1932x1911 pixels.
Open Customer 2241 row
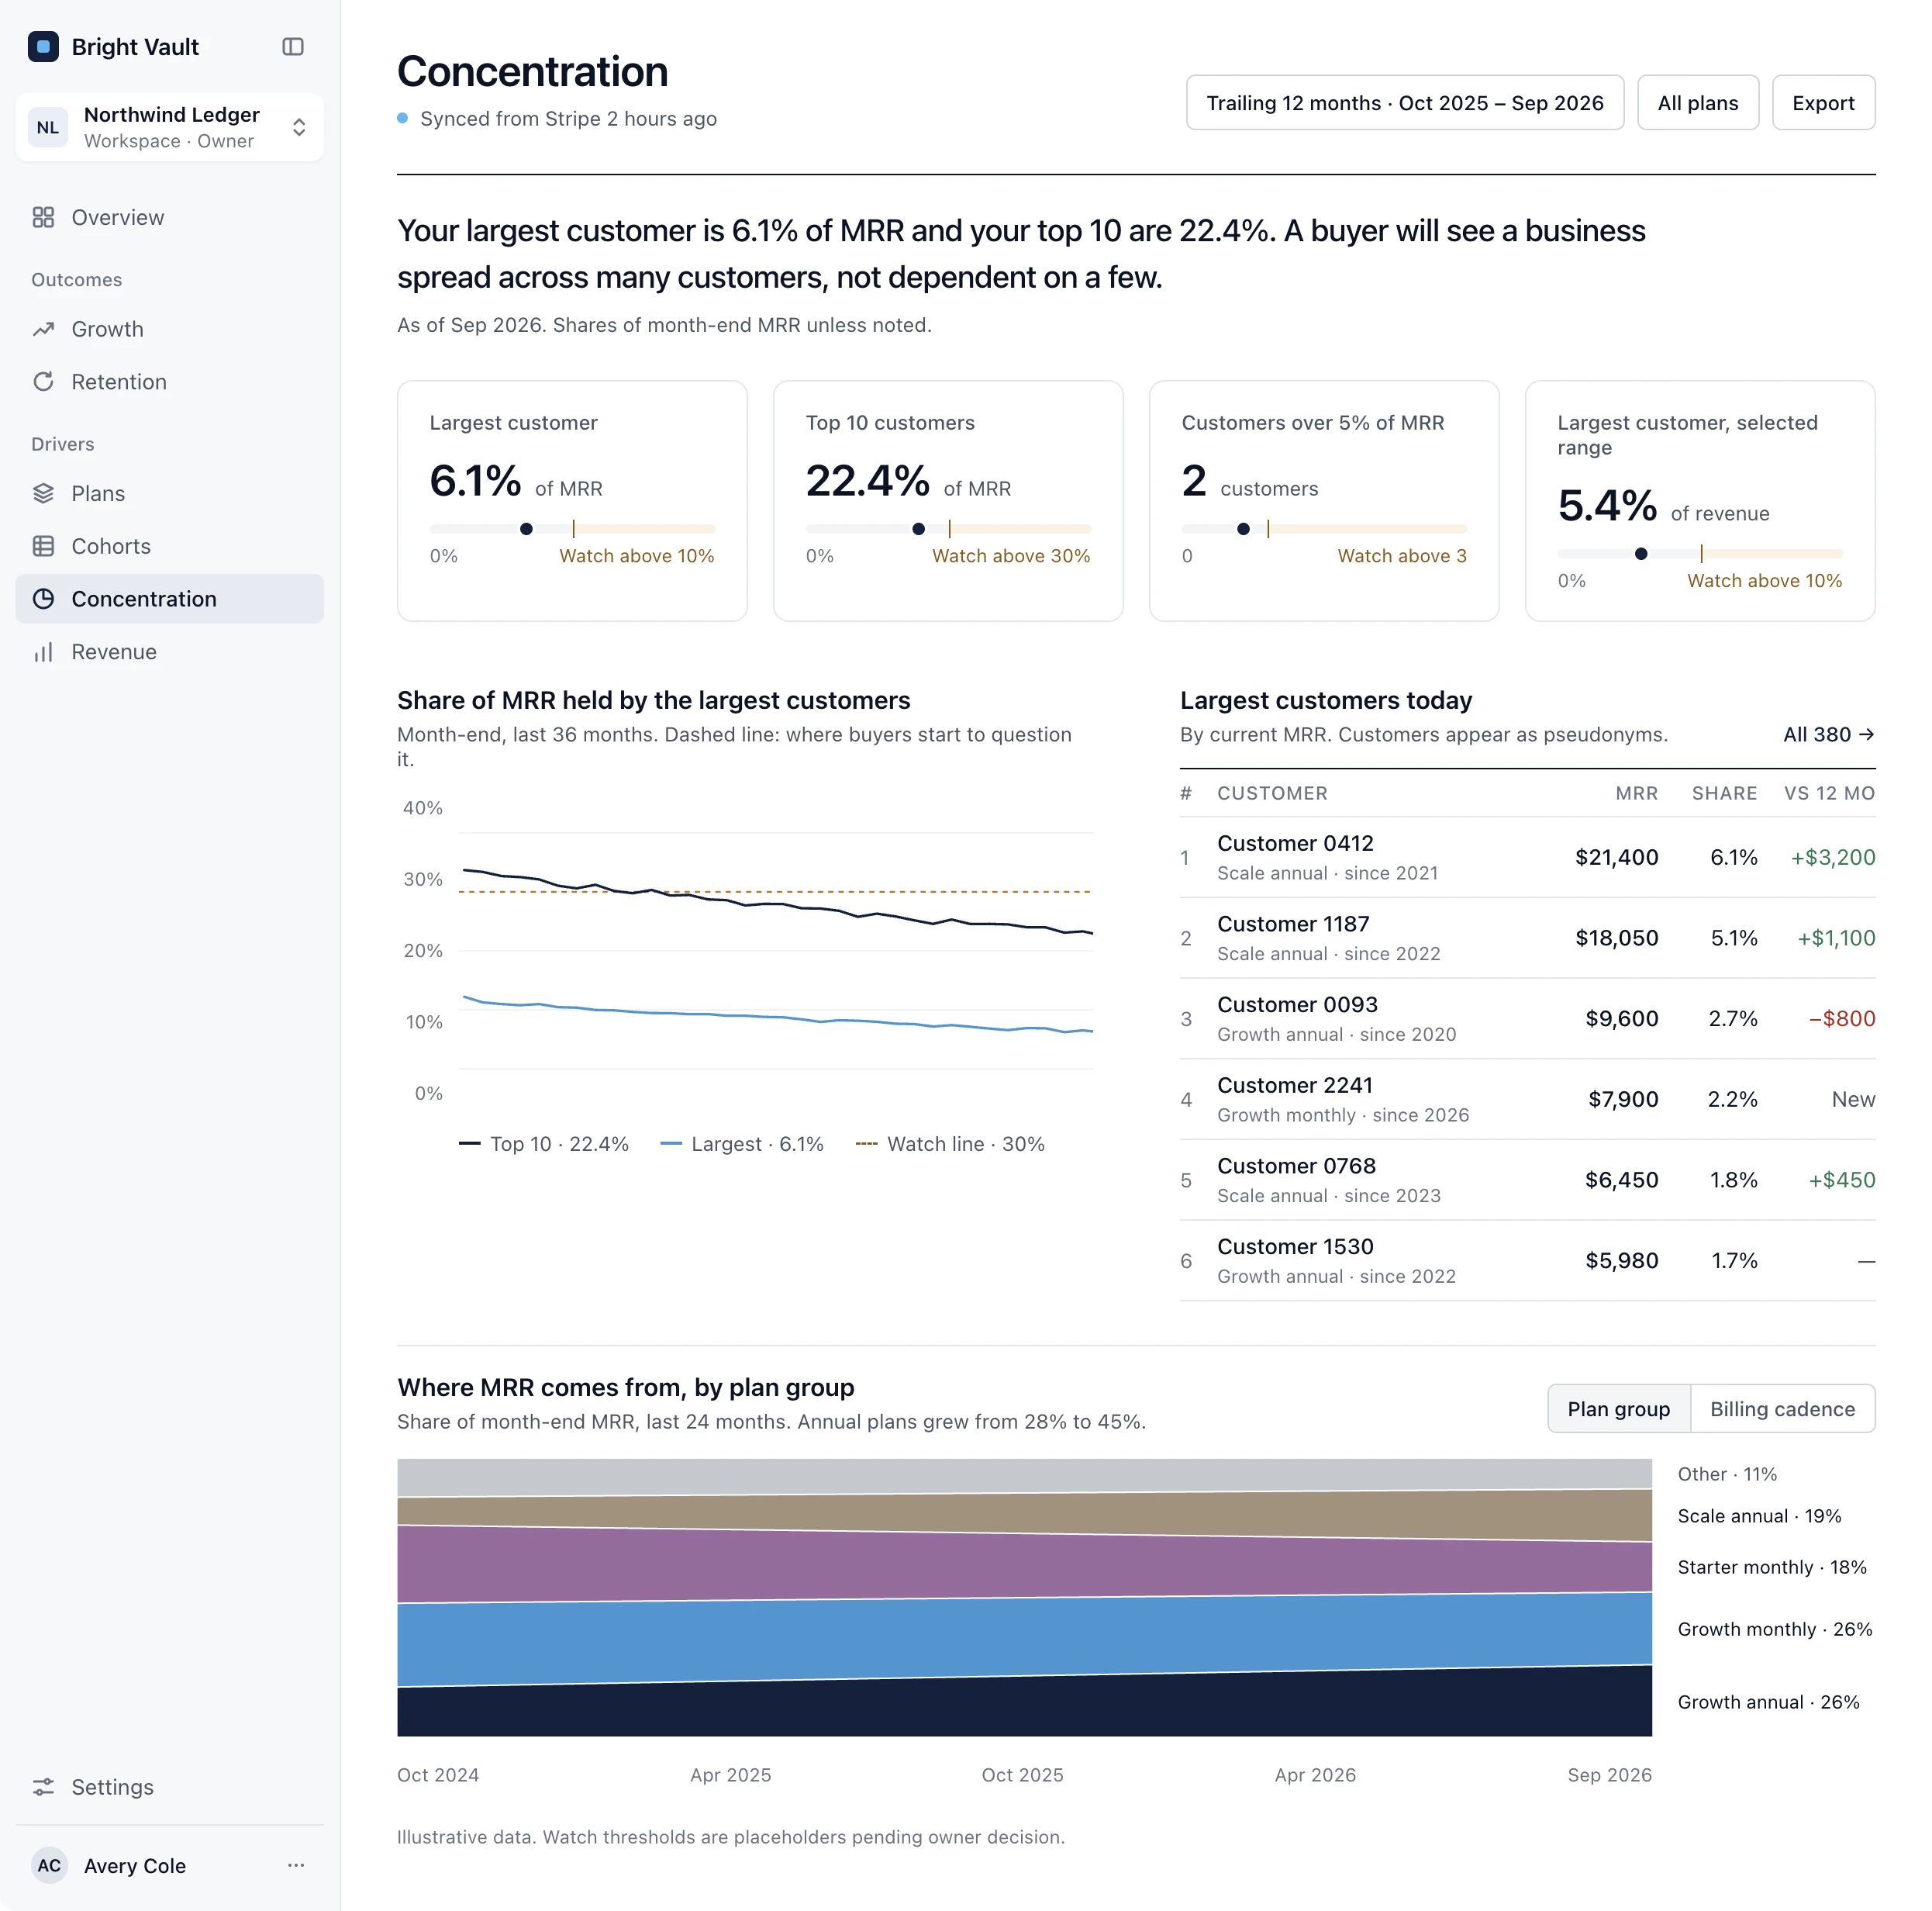tap(1527, 1100)
